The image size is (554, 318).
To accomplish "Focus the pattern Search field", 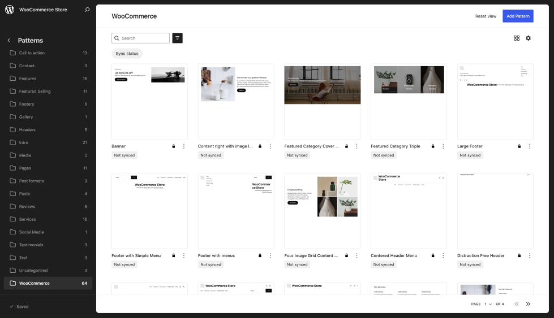I will (140, 38).
